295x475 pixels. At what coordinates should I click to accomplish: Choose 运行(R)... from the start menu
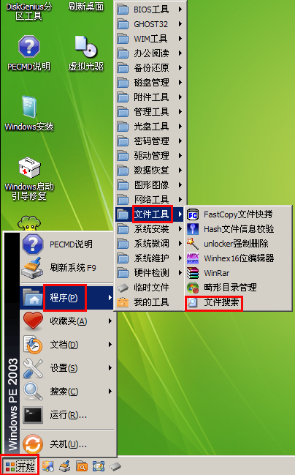pyautogui.click(x=68, y=415)
